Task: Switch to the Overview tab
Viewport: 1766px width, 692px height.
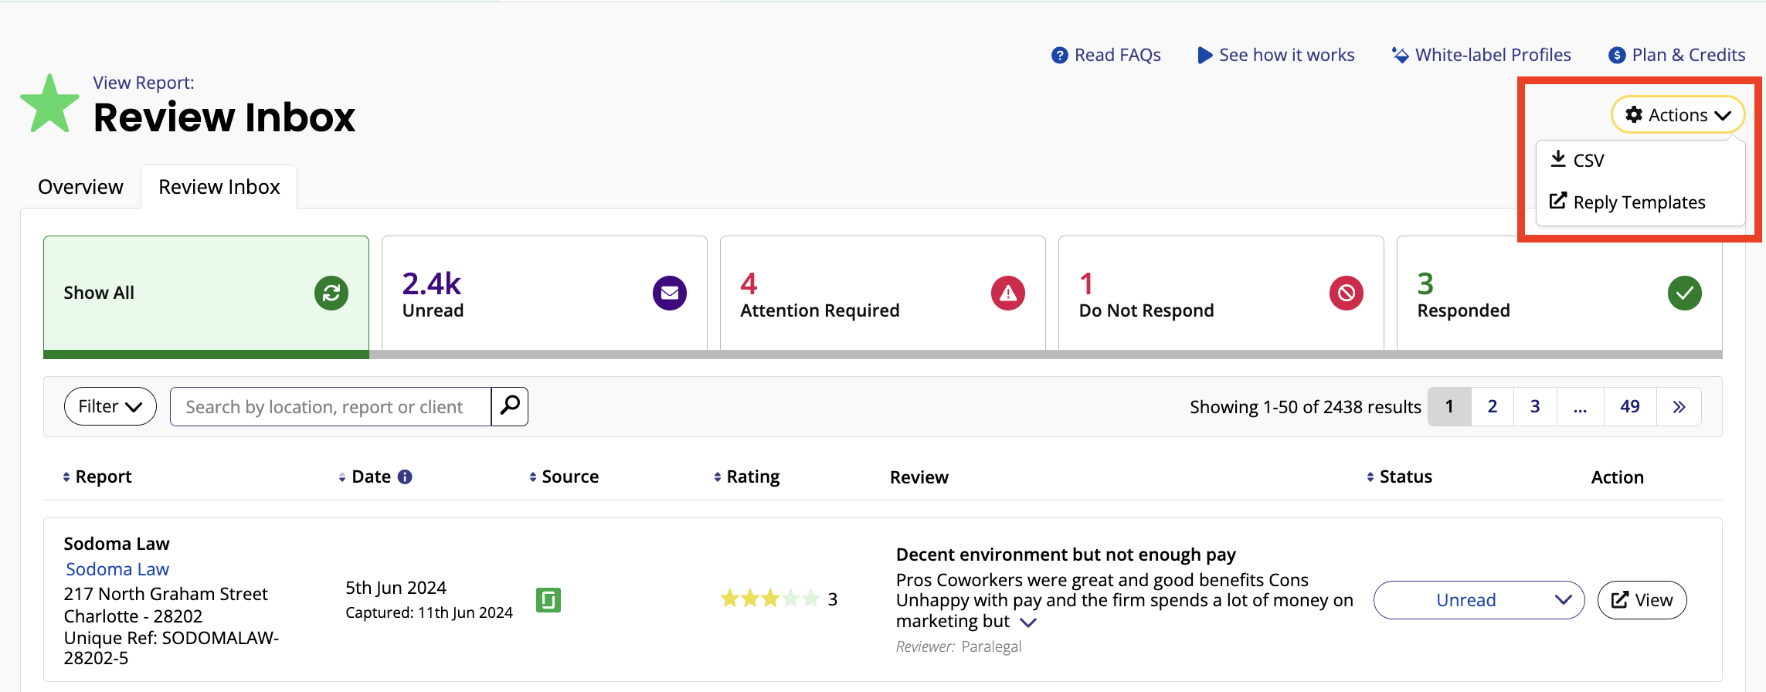Action: pos(80,187)
